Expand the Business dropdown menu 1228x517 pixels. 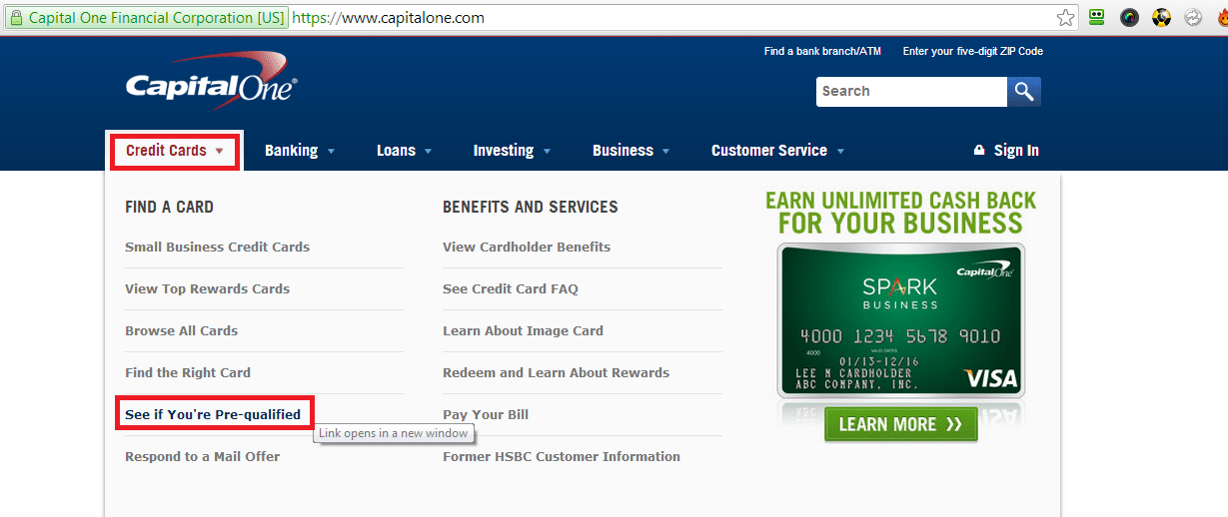pos(631,151)
